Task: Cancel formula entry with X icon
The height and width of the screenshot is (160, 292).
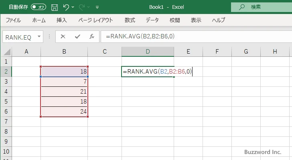Action: click(63, 36)
